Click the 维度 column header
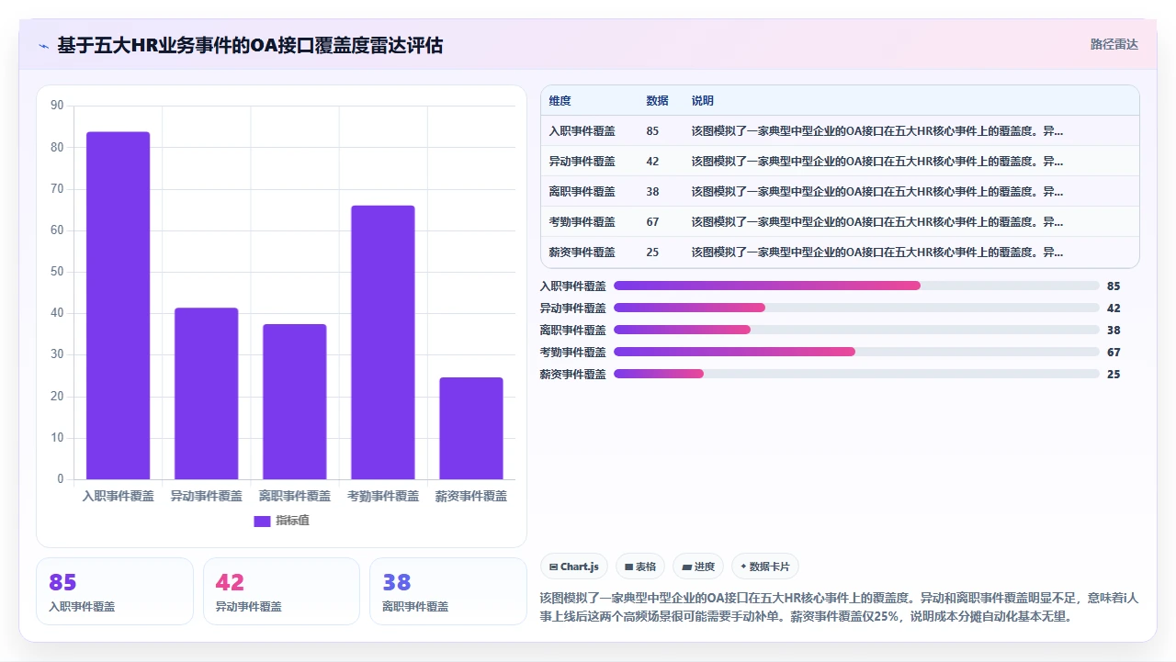This screenshot has width=1176, height=662. (x=560, y=101)
